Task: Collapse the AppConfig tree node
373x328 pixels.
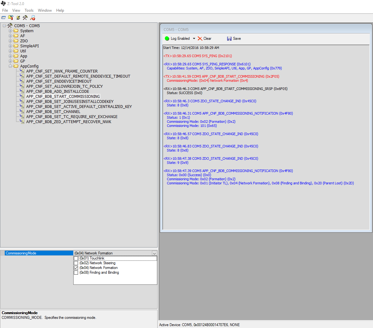Action: pos(10,66)
